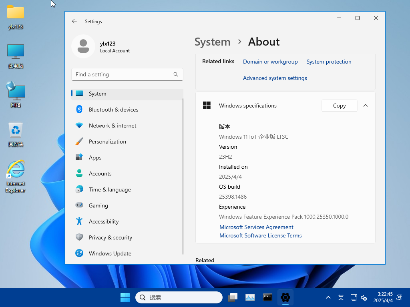Go to Network & internet settings

pyautogui.click(x=127, y=125)
